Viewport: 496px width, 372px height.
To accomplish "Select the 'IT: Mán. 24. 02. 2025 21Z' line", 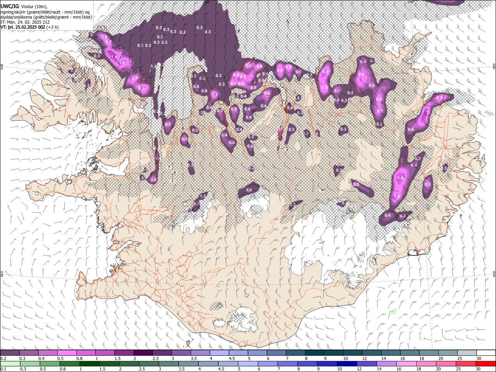I will click(25, 22).
